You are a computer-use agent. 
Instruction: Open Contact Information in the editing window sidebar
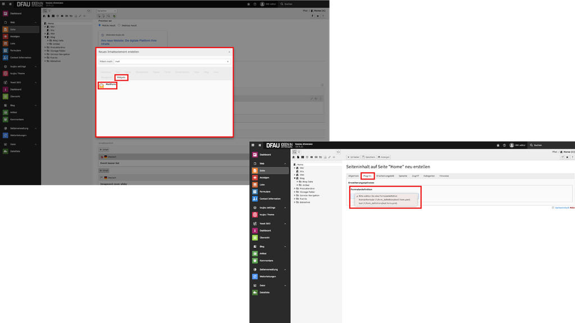pyautogui.click(x=270, y=199)
